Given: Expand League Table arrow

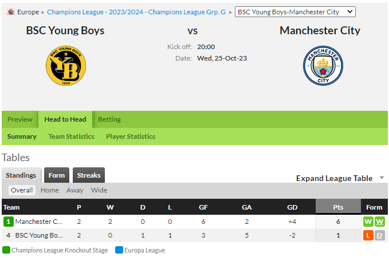Looking at the screenshot, I should click(382, 178).
